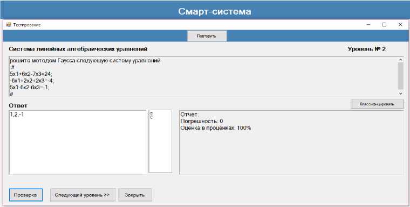Close the Тестирование window via X
The height and width of the screenshot is (207, 410).
pyautogui.click(x=400, y=25)
